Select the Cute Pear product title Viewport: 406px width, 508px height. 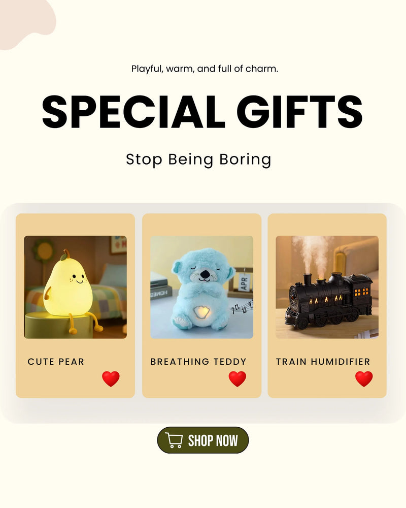pos(56,362)
